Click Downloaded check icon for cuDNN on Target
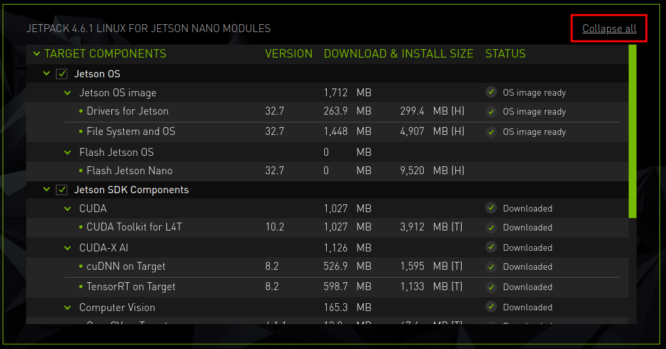Screen dimensions: 666x349 [x=491, y=266]
